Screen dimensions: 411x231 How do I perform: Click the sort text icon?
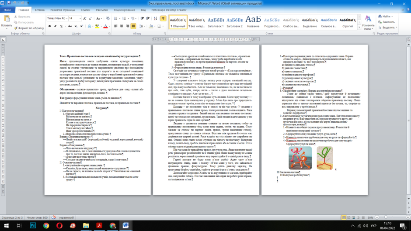pyautogui.click(x=155, y=18)
